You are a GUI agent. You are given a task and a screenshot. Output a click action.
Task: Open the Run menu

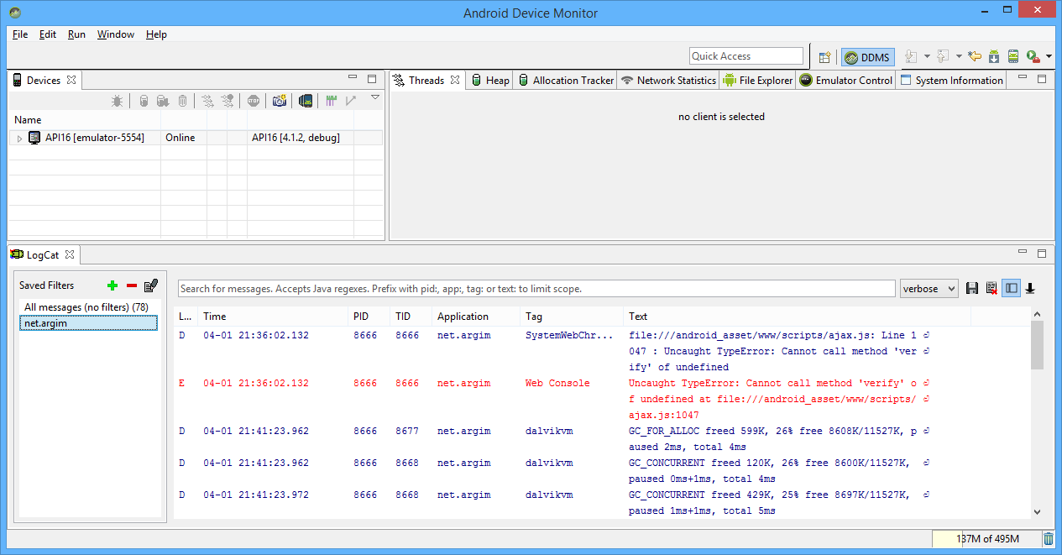coord(76,34)
